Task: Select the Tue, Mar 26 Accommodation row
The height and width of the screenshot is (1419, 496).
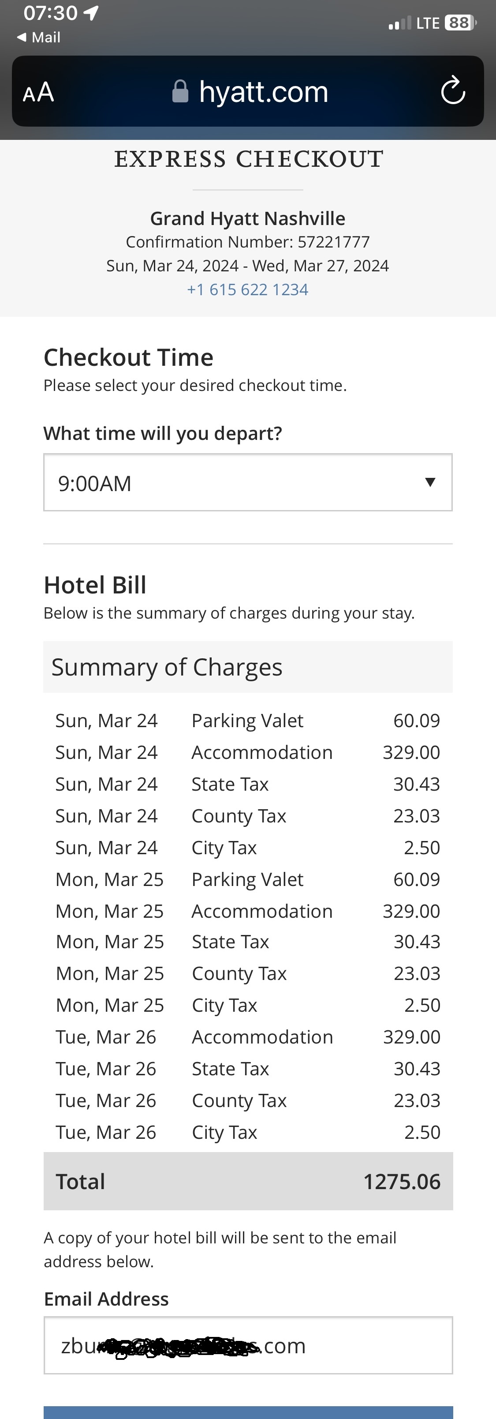Action: pyautogui.click(x=248, y=1037)
